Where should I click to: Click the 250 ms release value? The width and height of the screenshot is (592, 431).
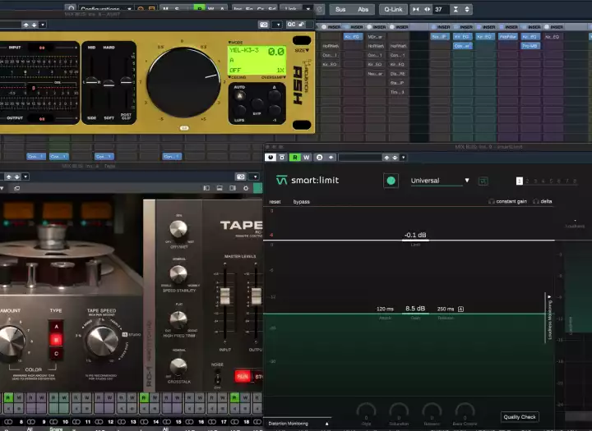click(x=446, y=309)
